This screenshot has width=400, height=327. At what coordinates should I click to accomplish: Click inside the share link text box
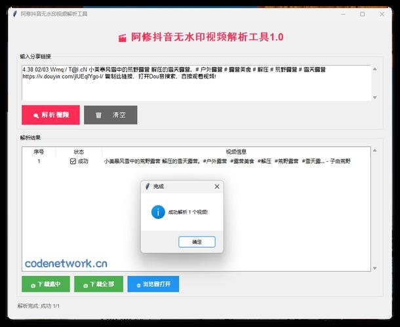pos(197,83)
